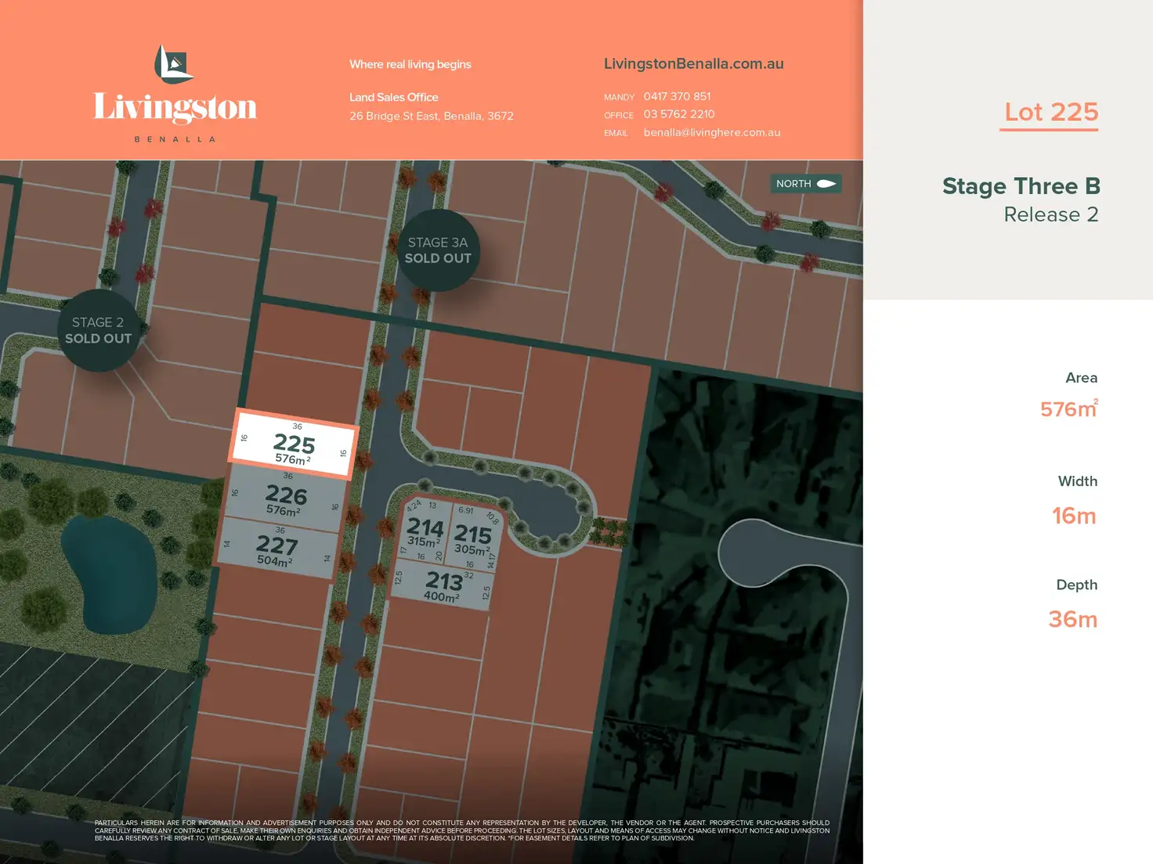This screenshot has width=1153, height=864.
Task: Select highlighted lot 225 on the map
Action: click(294, 445)
